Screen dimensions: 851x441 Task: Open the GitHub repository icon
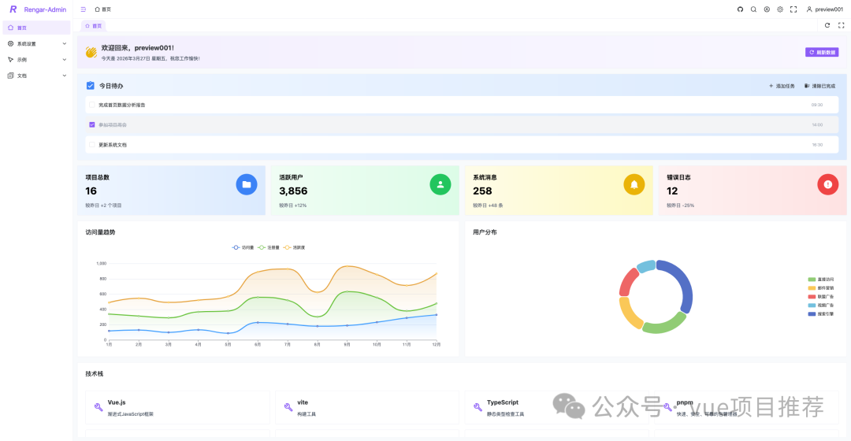(740, 9)
